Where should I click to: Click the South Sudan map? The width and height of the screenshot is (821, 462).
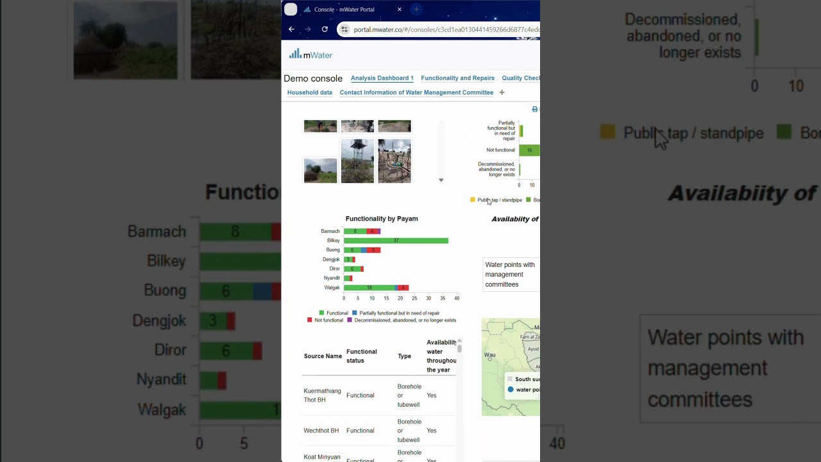pyautogui.click(x=511, y=367)
